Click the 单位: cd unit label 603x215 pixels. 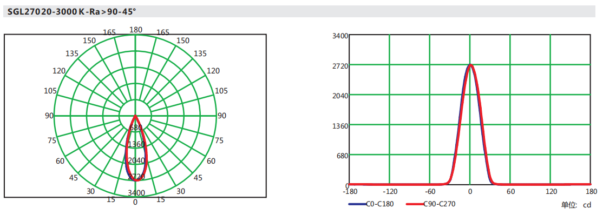575,205
